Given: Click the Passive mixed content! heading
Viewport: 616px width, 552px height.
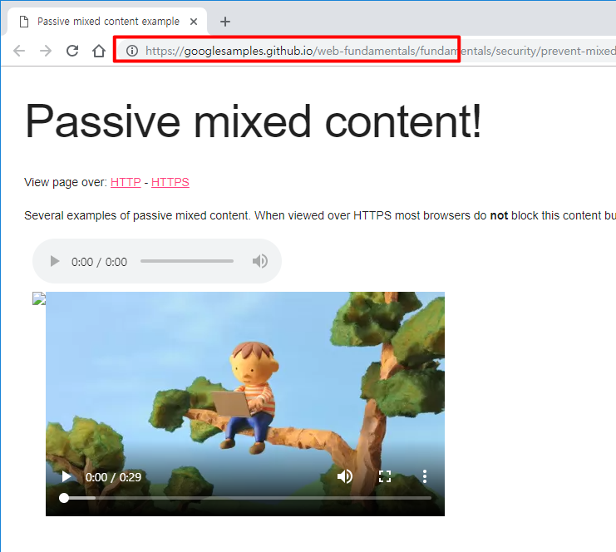Looking at the screenshot, I should click(253, 121).
